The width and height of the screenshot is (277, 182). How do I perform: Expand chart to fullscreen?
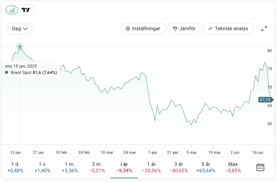264,28
